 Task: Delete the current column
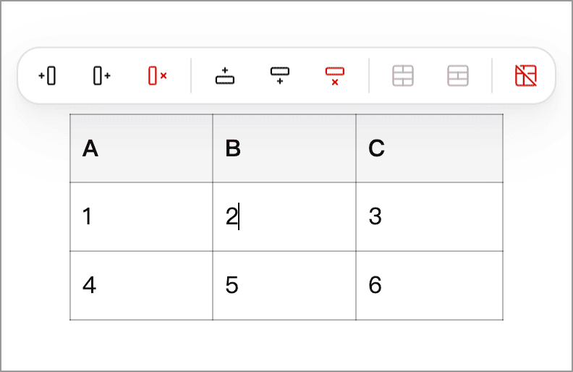tap(157, 75)
